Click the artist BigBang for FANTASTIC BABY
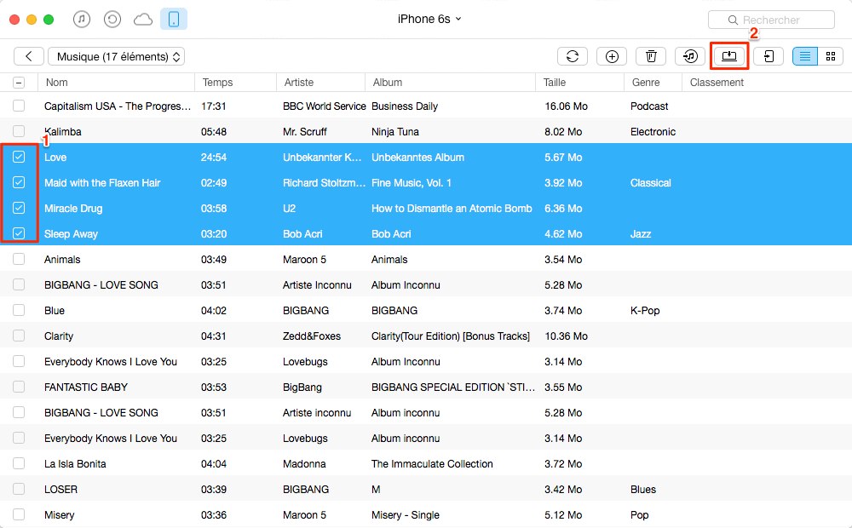 coord(302,387)
